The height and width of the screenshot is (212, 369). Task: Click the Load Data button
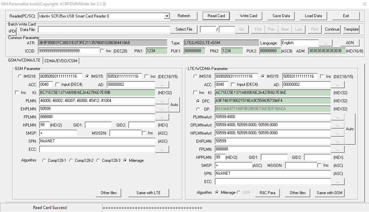click(313, 16)
